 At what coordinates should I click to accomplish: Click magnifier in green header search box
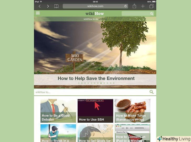152,14
